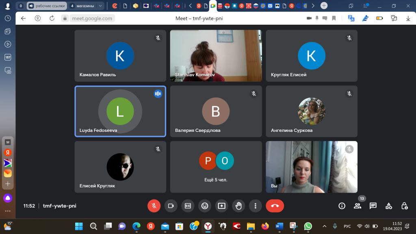Toggle the camera on or off
Image resolution: width=416 pixels, height=234 pixels.
point(171,206)
